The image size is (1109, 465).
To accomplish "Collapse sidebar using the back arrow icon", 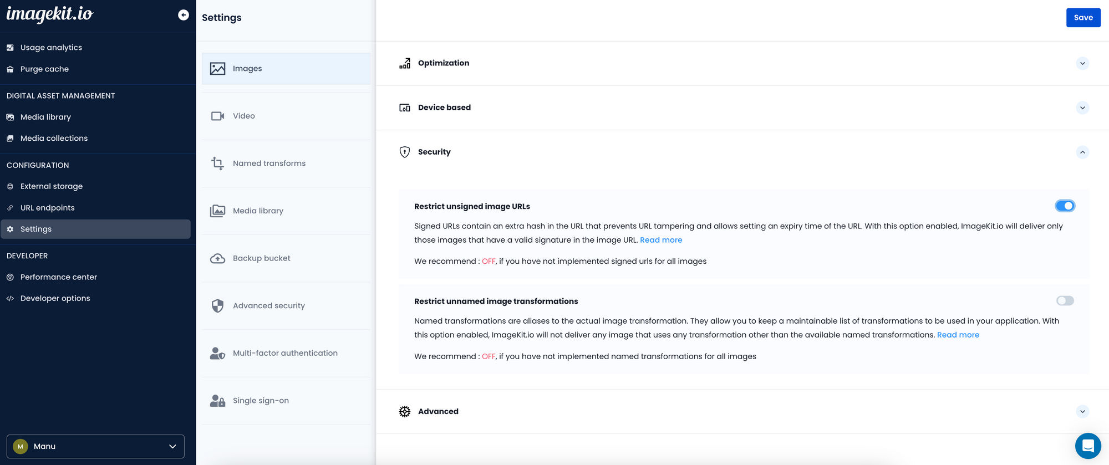I will [x=183, y=15].
